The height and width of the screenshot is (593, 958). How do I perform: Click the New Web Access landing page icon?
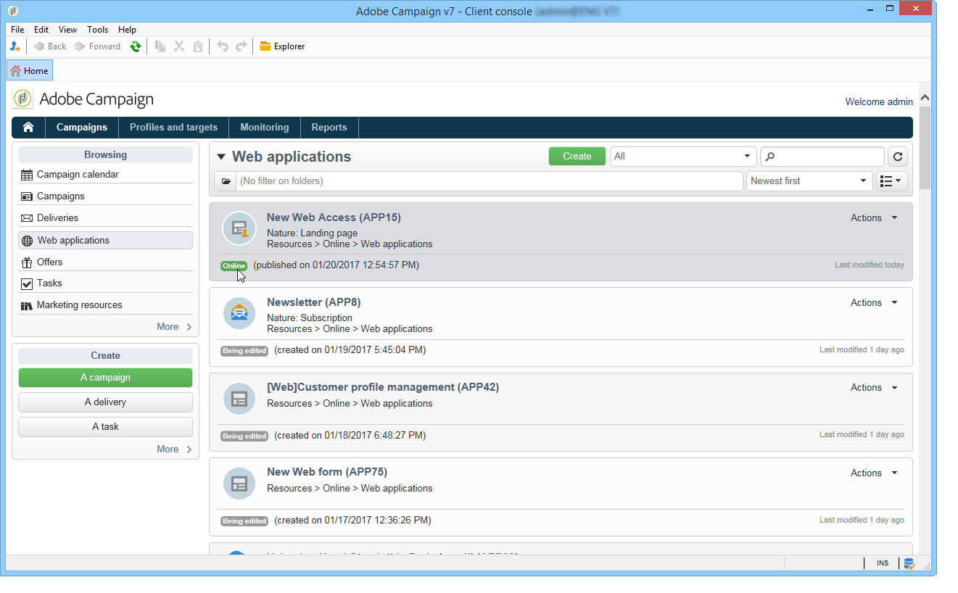click(x=239, y=229)
